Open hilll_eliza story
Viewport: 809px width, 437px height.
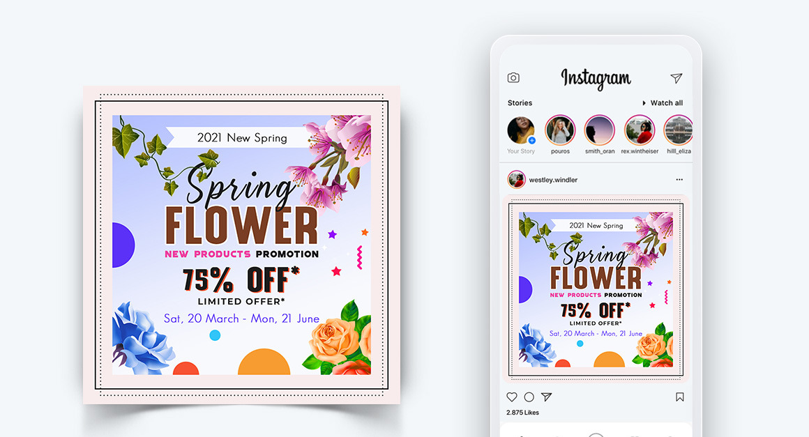678,130
